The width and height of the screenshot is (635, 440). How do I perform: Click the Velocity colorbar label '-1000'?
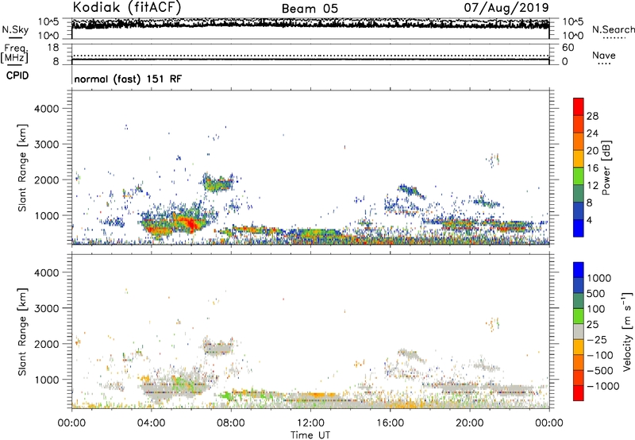tap(602, 386)
